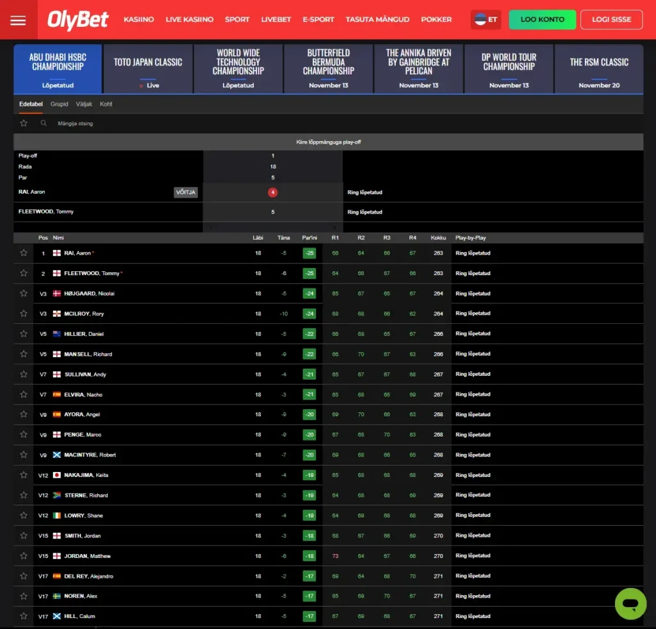
Task: Open the green chat support bubble
Action: click(630, 603)
